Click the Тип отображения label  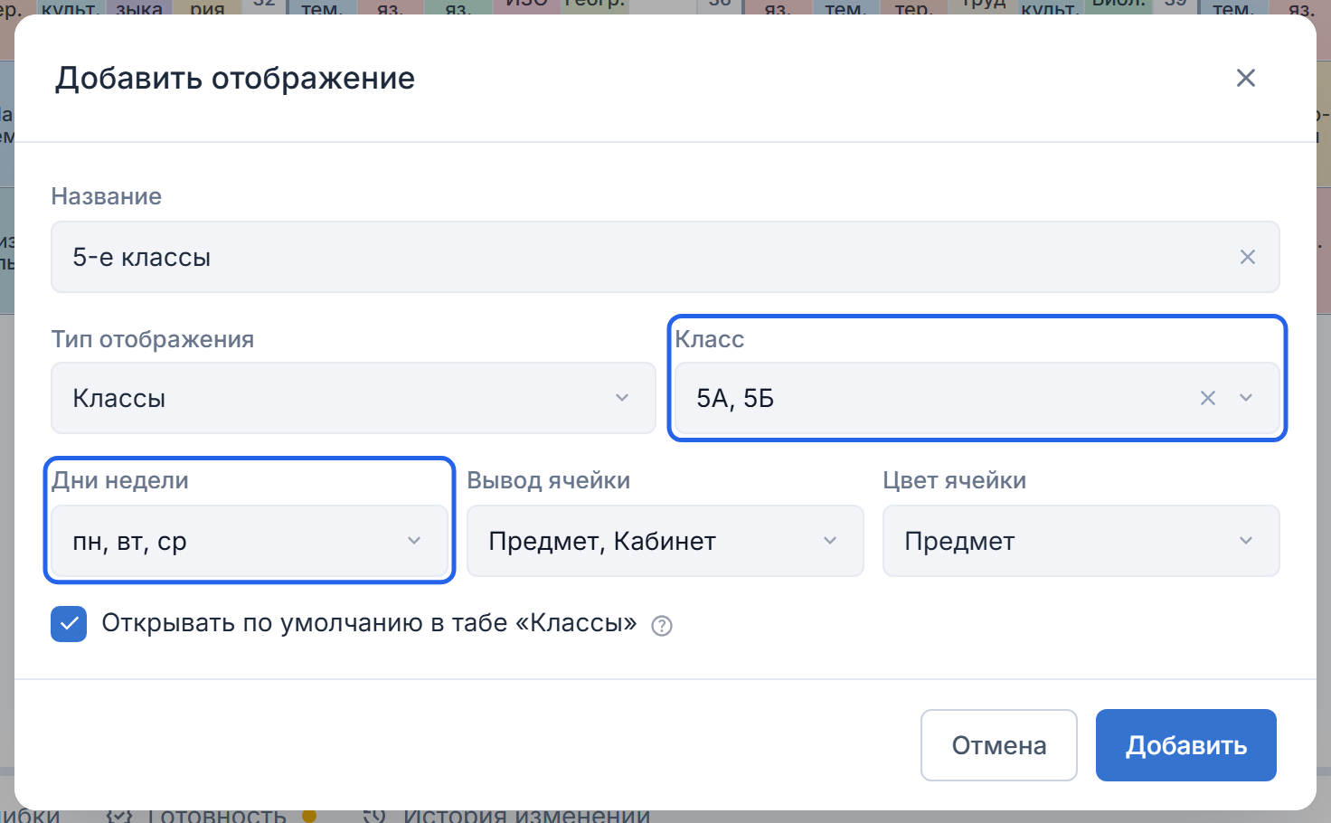[153, 339]
